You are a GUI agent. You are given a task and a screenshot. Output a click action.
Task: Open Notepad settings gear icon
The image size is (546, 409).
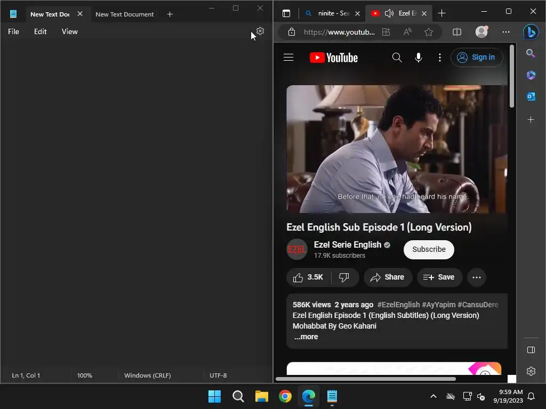click(260, 31)
